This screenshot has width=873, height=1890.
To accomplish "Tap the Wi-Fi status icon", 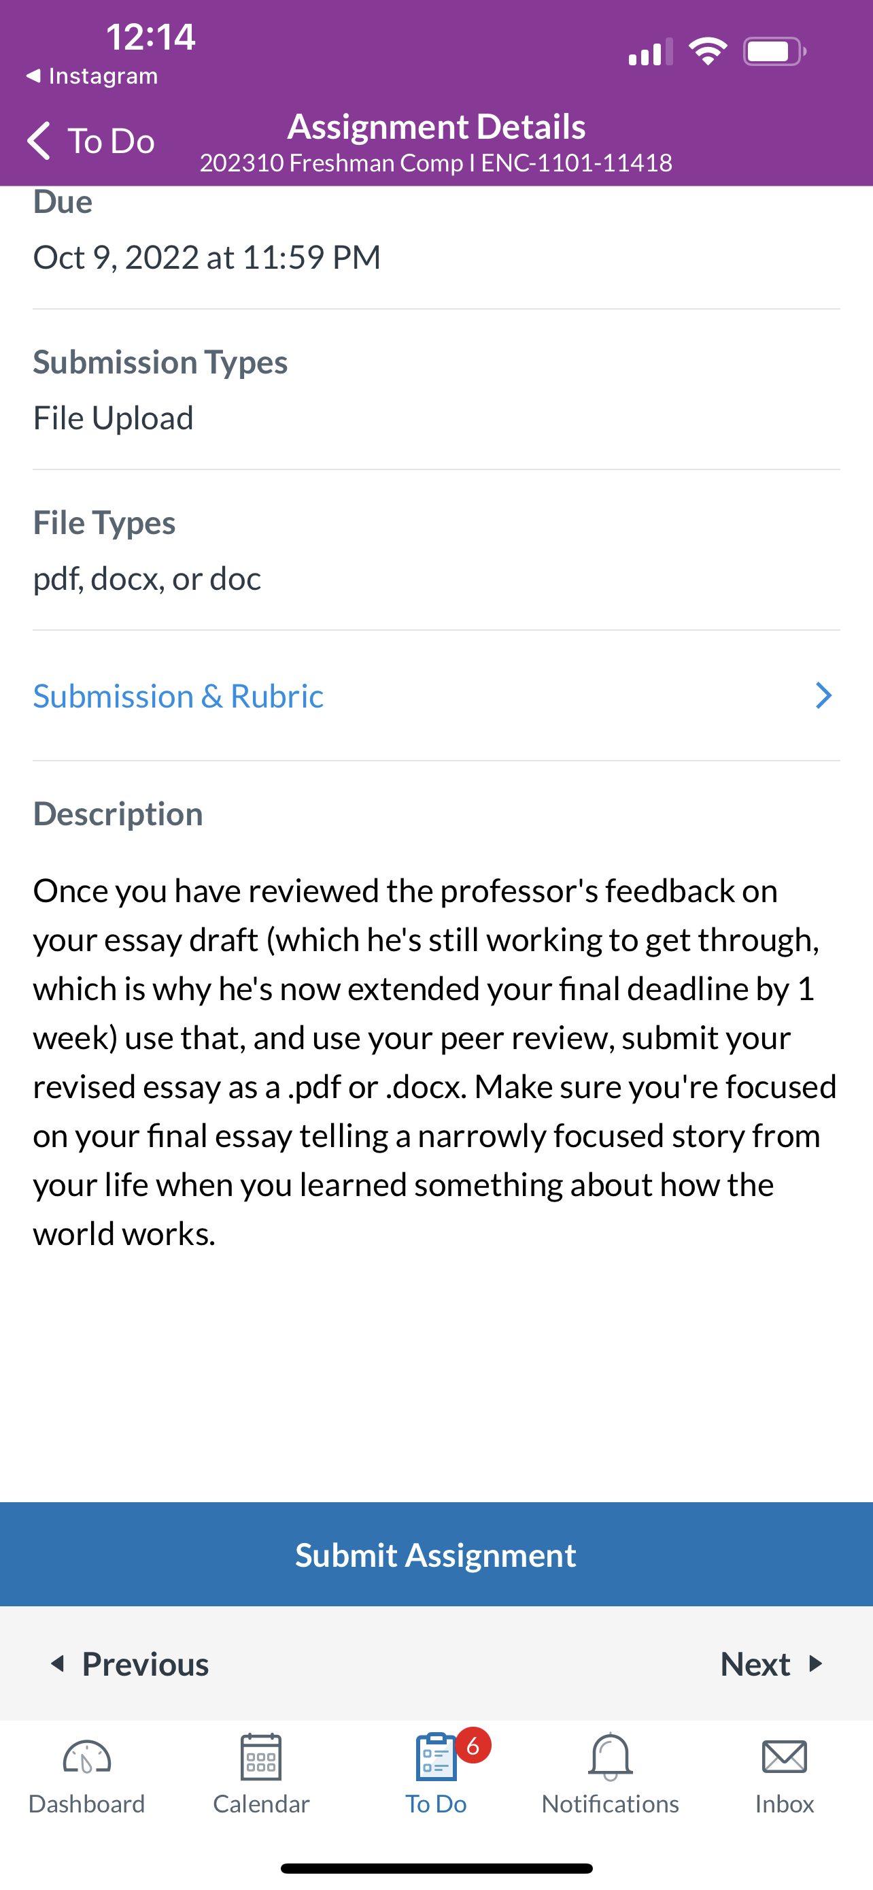I will (x=707, y=51).
